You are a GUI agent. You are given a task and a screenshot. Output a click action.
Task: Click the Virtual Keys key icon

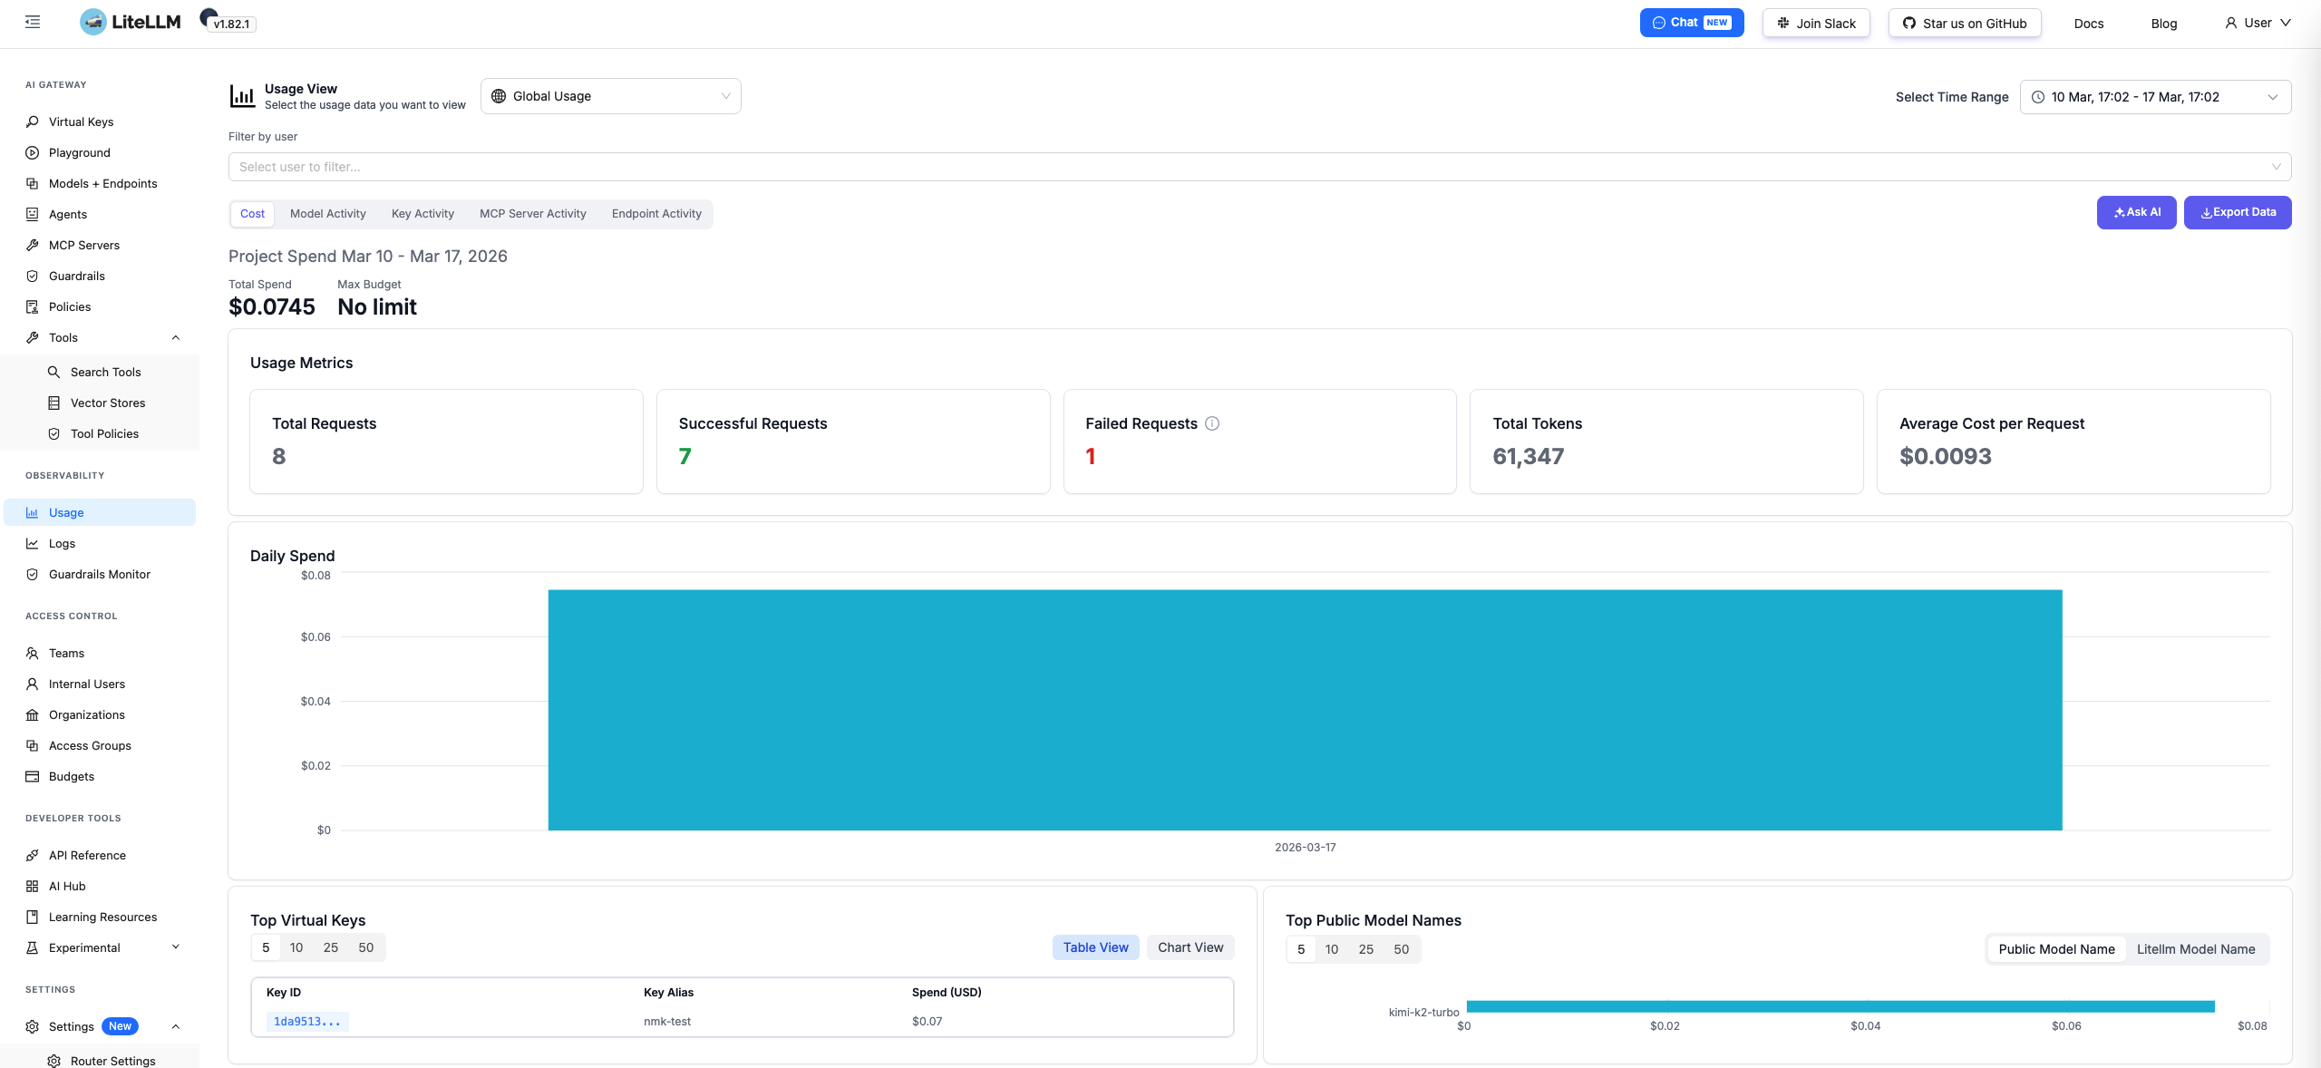pyautogui.click(x=33, y=121)
